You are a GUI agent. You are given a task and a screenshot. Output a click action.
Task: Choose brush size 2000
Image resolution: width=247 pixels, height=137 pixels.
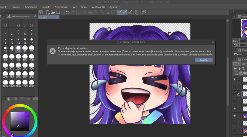(x=31, y=83)
